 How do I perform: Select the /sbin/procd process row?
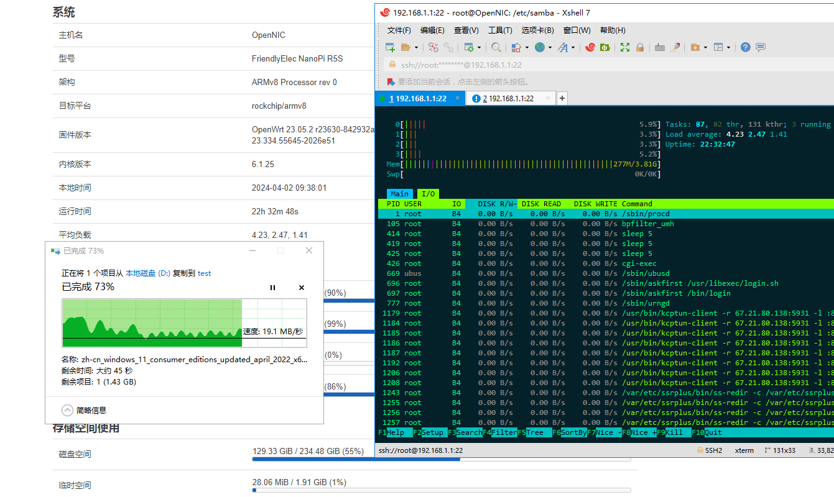click(606, 214)
